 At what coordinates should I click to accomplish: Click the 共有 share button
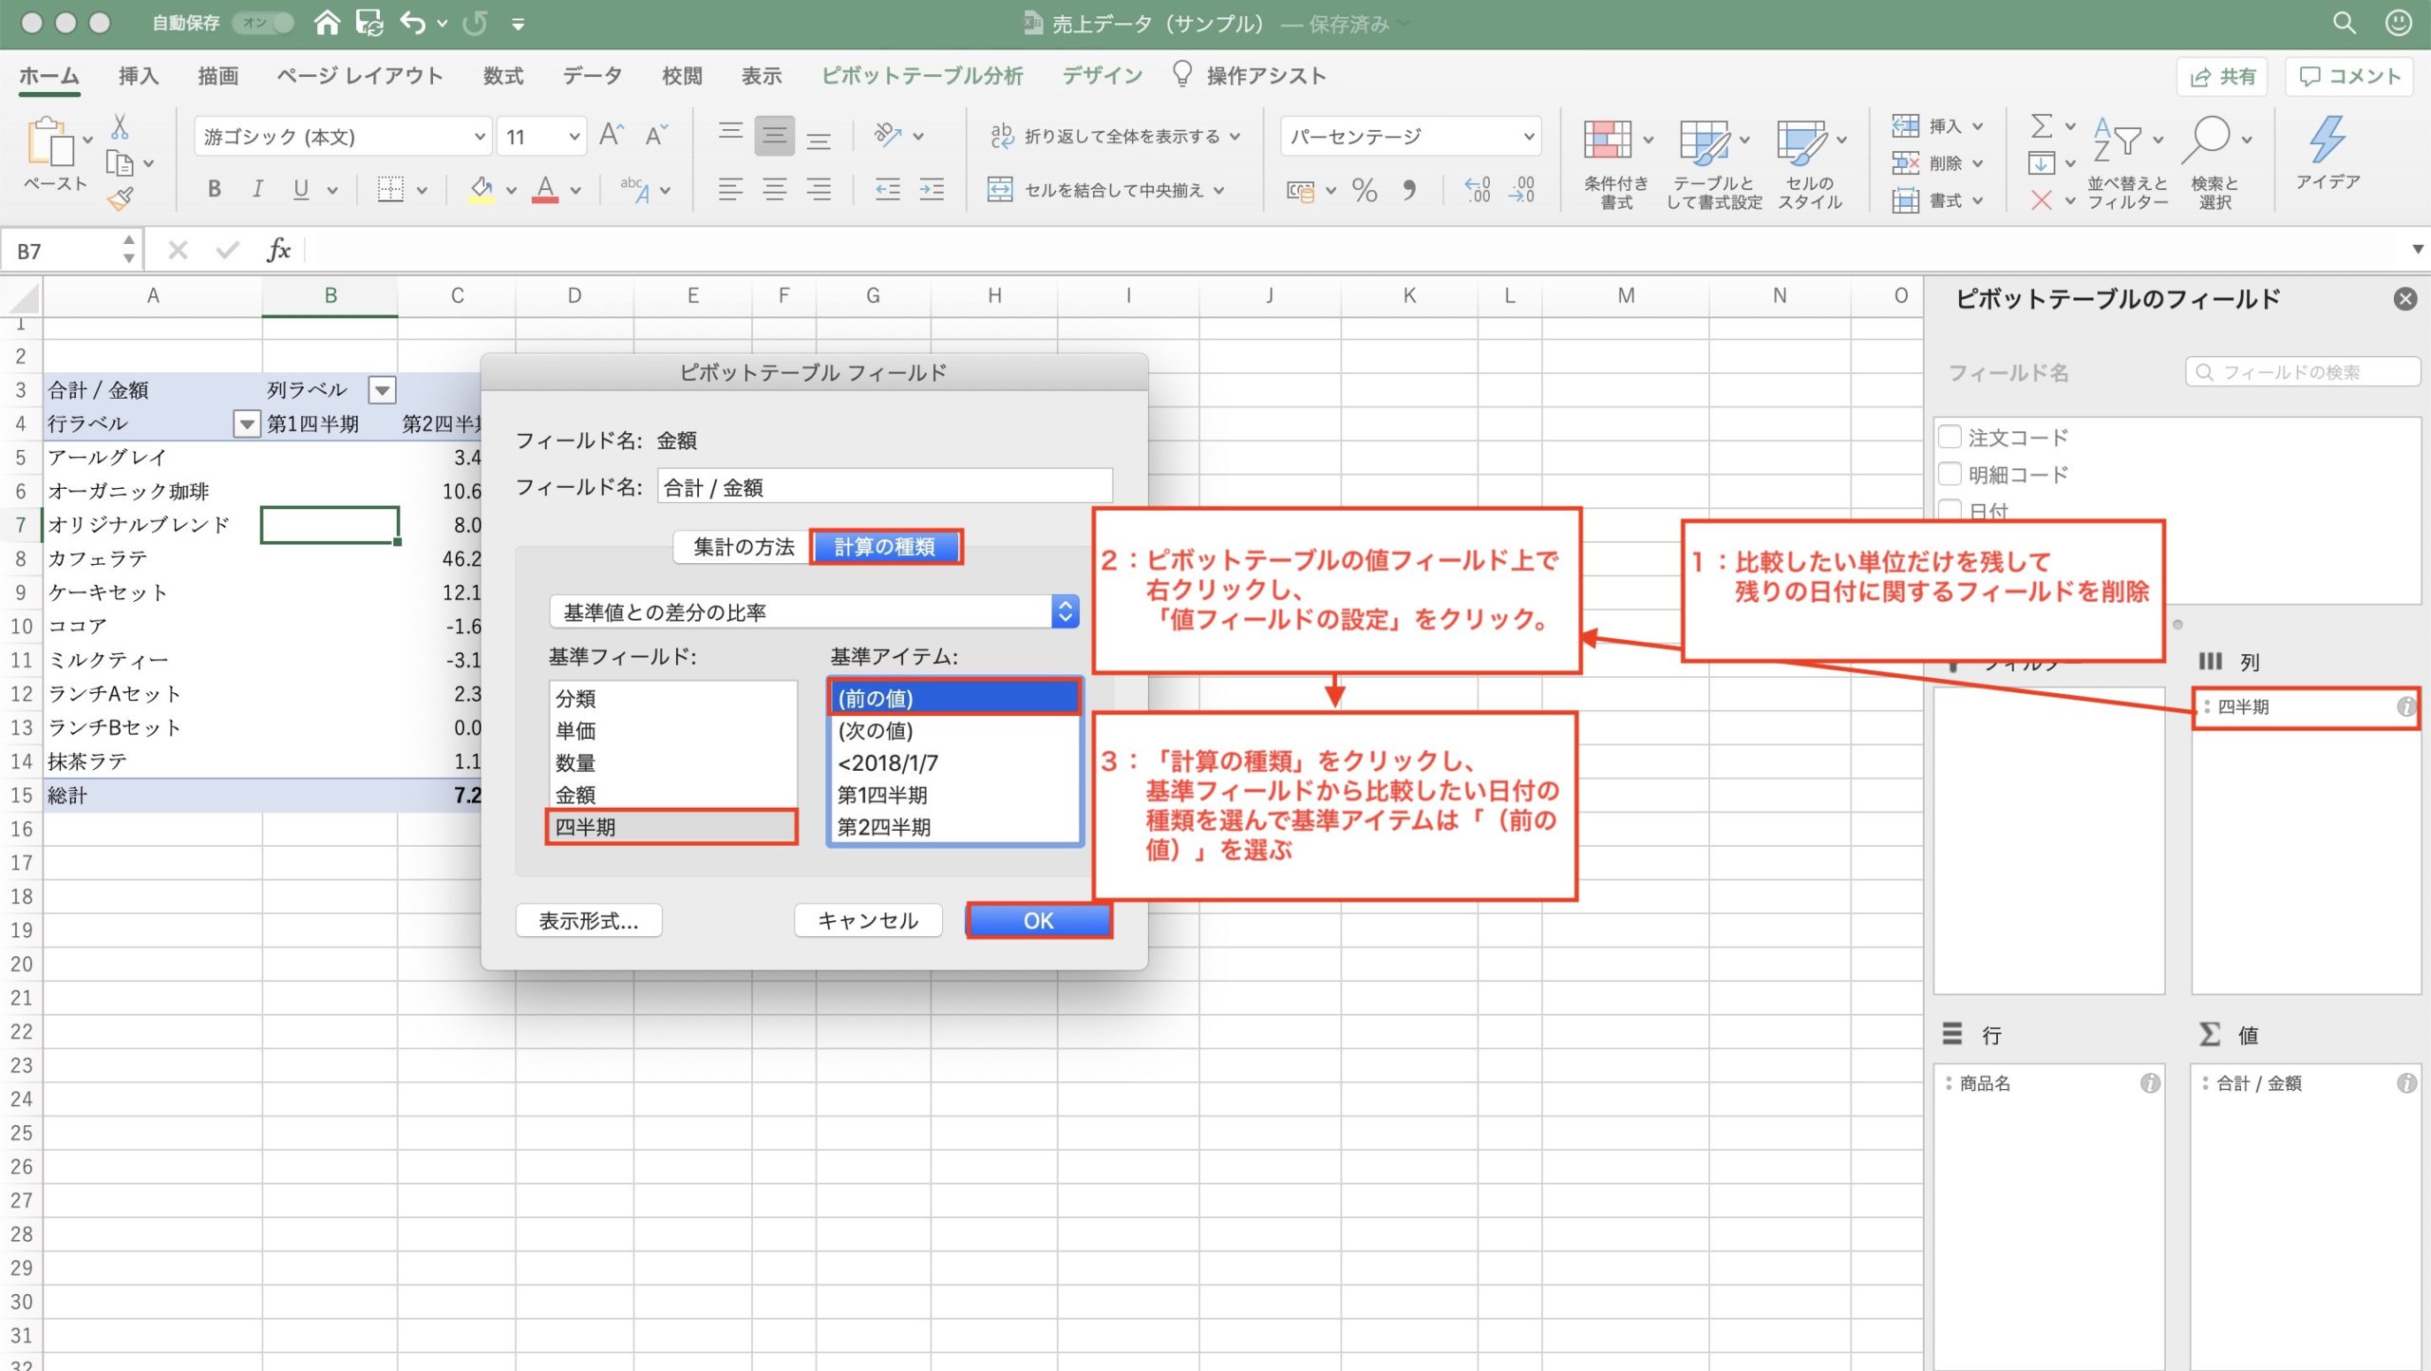(x=2222, y=77)
